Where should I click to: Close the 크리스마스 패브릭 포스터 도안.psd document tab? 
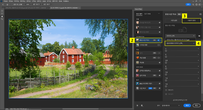click(48, 8)
